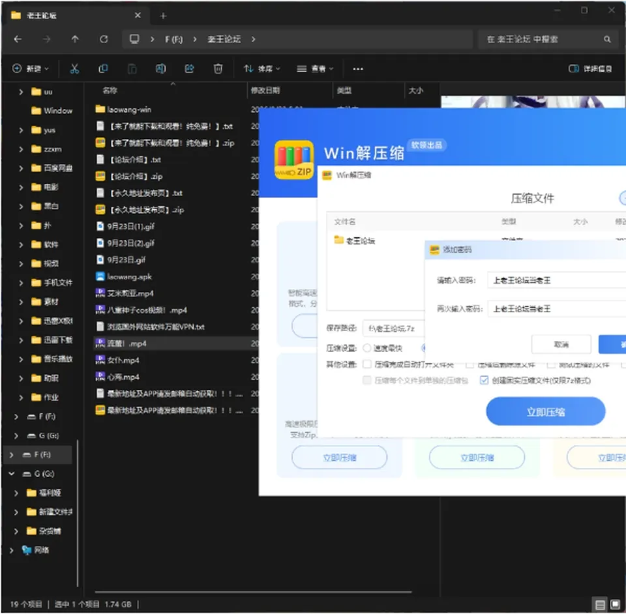Check the 测试压缩的文件 checkbox
The width and height of the screenshot is (626, 614).
[x=552, y=364]
